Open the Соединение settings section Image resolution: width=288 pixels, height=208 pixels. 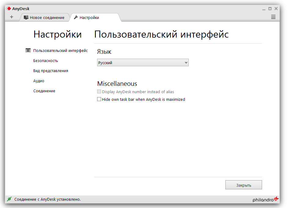pos(44,91)
